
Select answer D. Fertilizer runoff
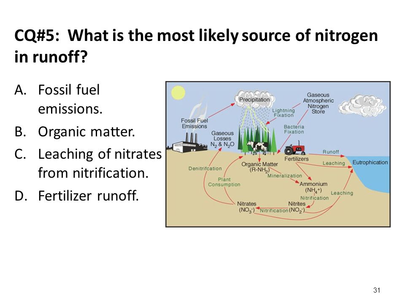[77, 195]
